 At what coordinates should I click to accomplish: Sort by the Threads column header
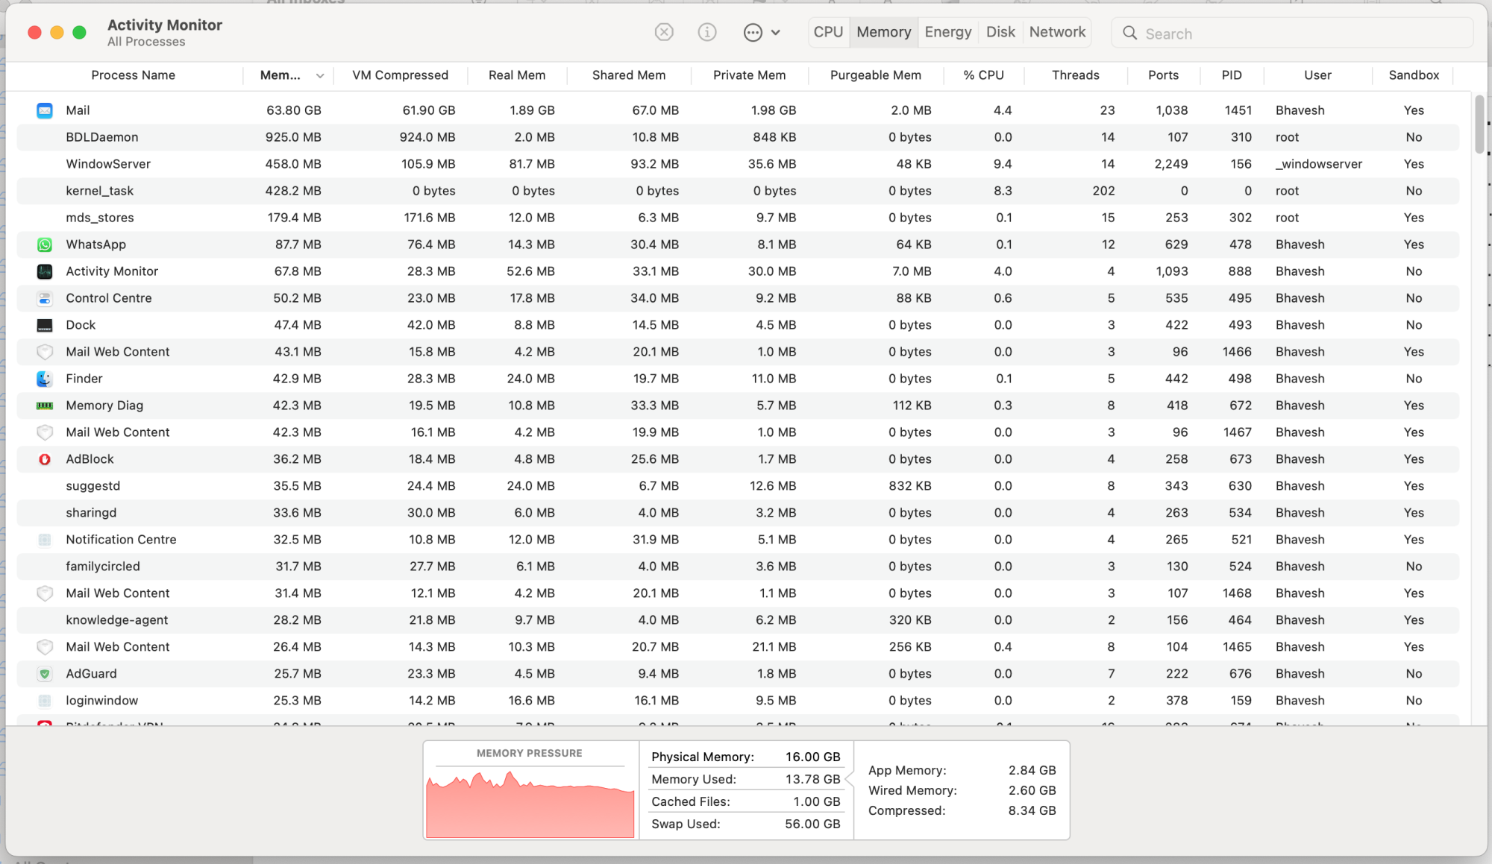pyautogui.click(x=1075, y=75)
